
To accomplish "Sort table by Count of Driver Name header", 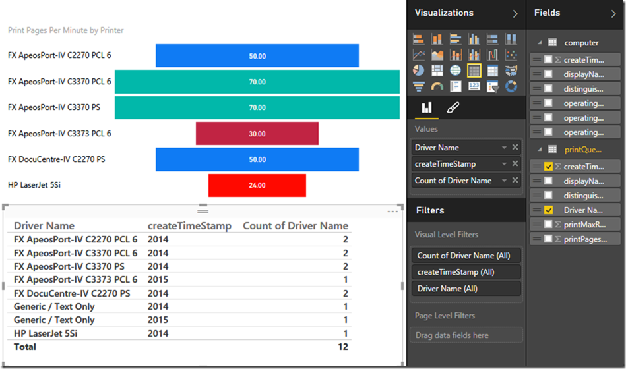I will (x=296, y=226).
